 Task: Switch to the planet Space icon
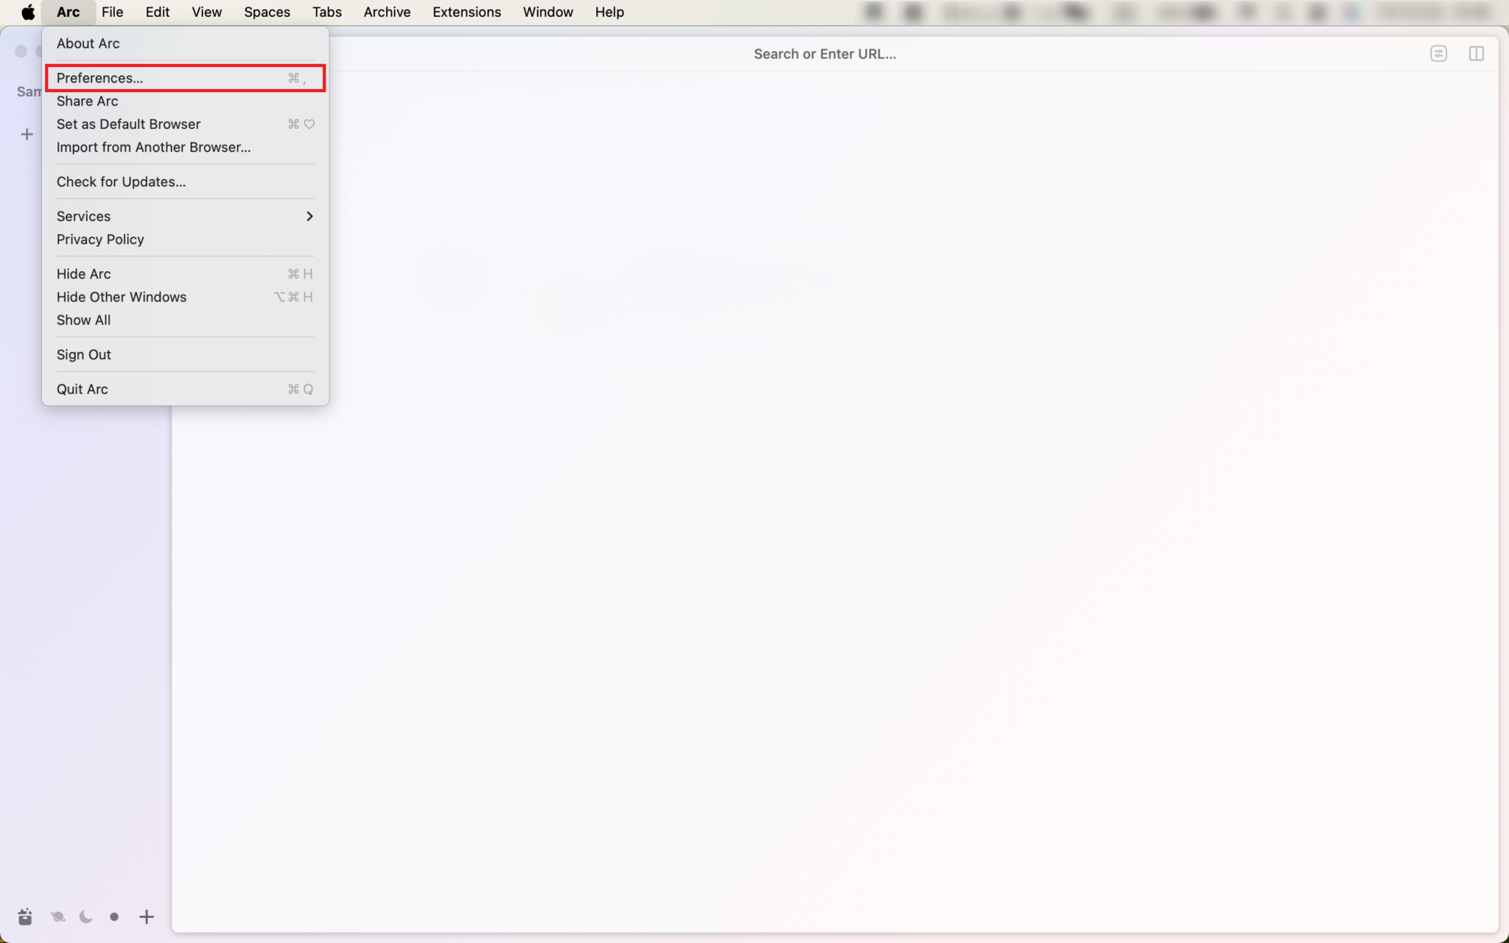pos(57,916)
